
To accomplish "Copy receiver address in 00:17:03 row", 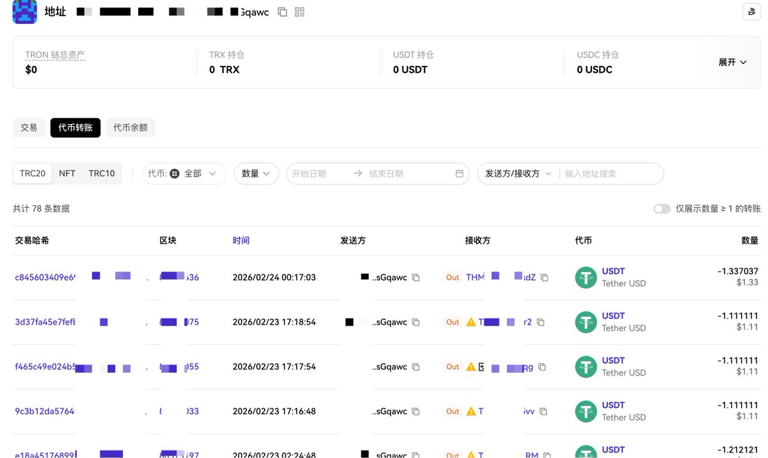I will coord(545,278).
